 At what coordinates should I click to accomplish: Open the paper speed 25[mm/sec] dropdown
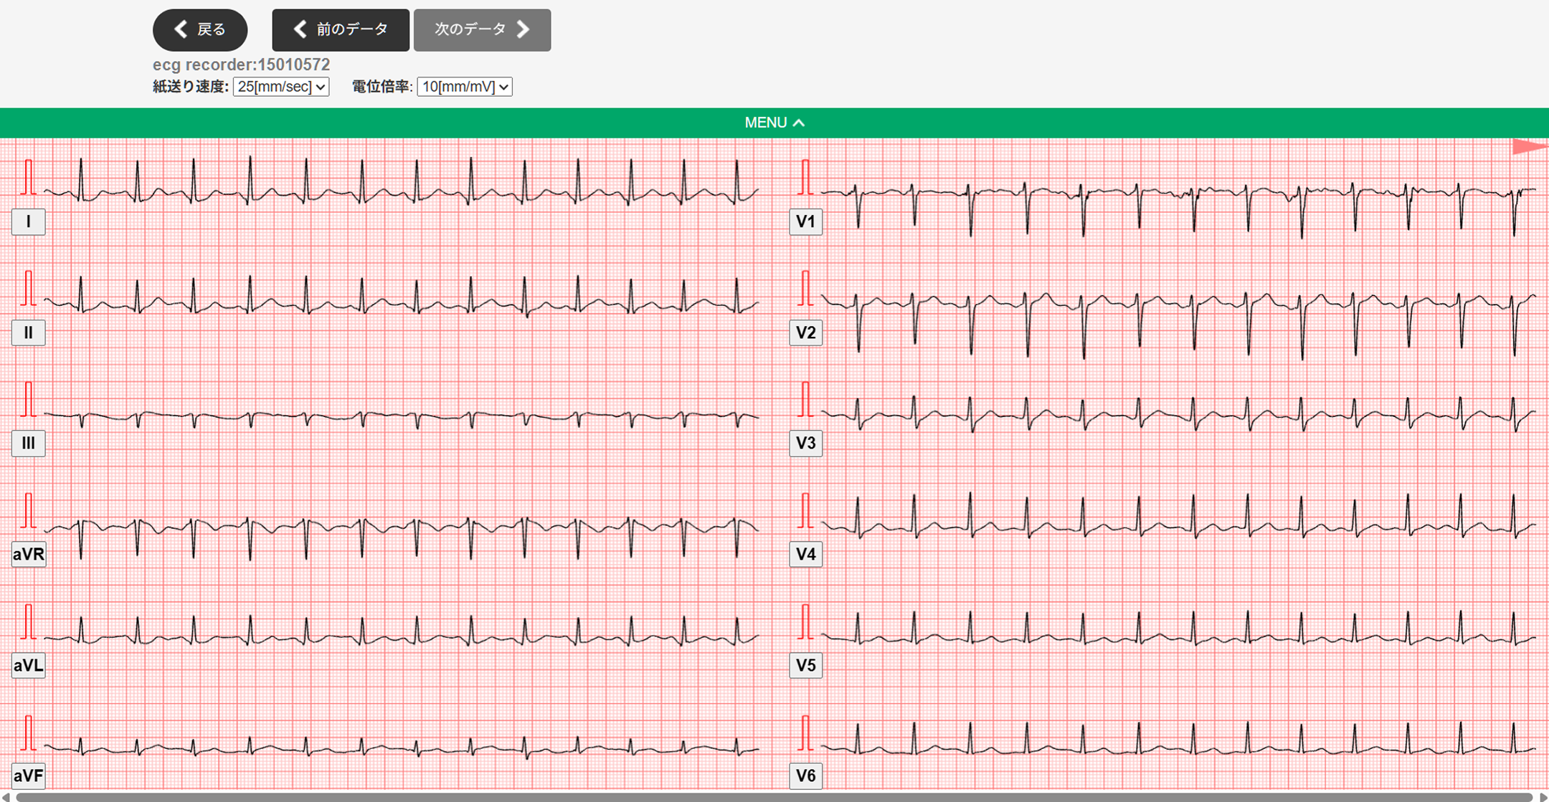click(281, 87)
